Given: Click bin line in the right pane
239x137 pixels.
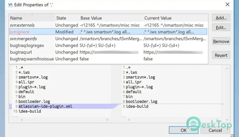Looking at the screenshot, I should click(129, 97).
